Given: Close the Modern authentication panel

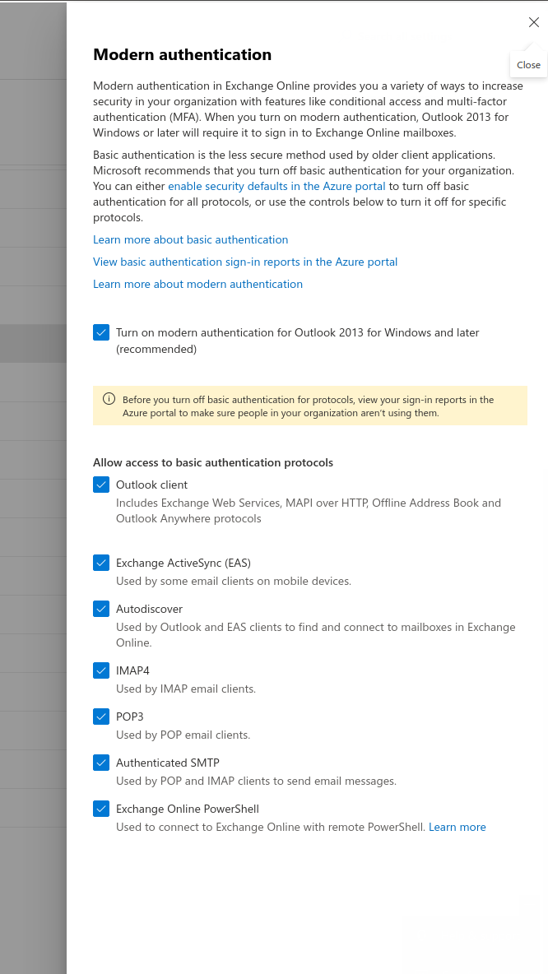Looking at the screenshot, I should (x=534, y=22).
